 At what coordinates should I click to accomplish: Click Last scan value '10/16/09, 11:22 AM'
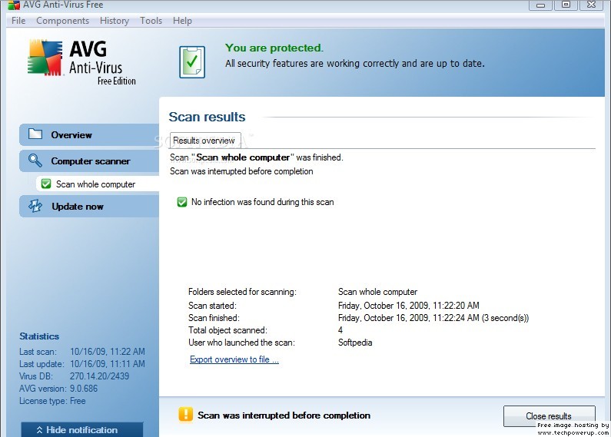(108, 351)
